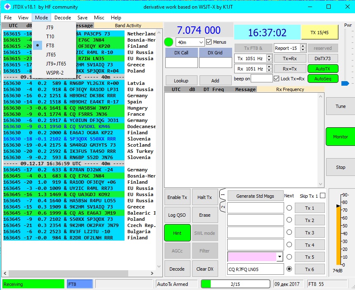Select WSPR-2 from Mode menu

point(54,72)
